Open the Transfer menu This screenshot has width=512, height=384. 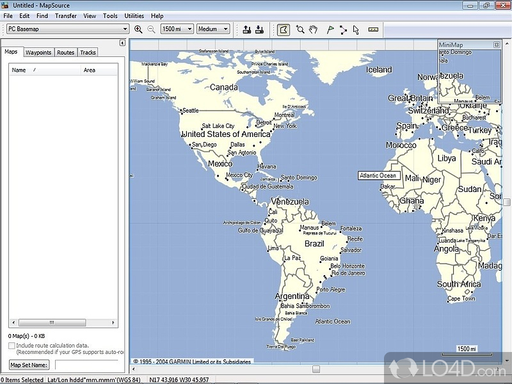(65, 15)
